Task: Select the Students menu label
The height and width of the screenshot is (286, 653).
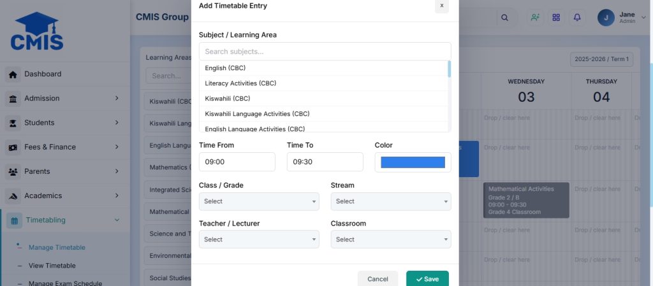Action: (x=39, y=123)
